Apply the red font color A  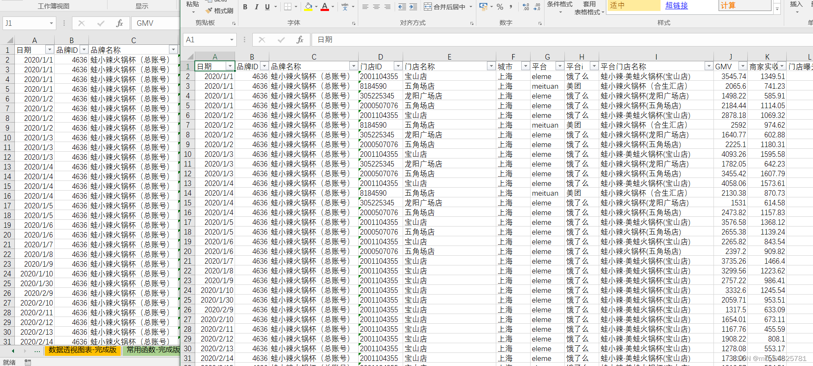pos(325,7)
